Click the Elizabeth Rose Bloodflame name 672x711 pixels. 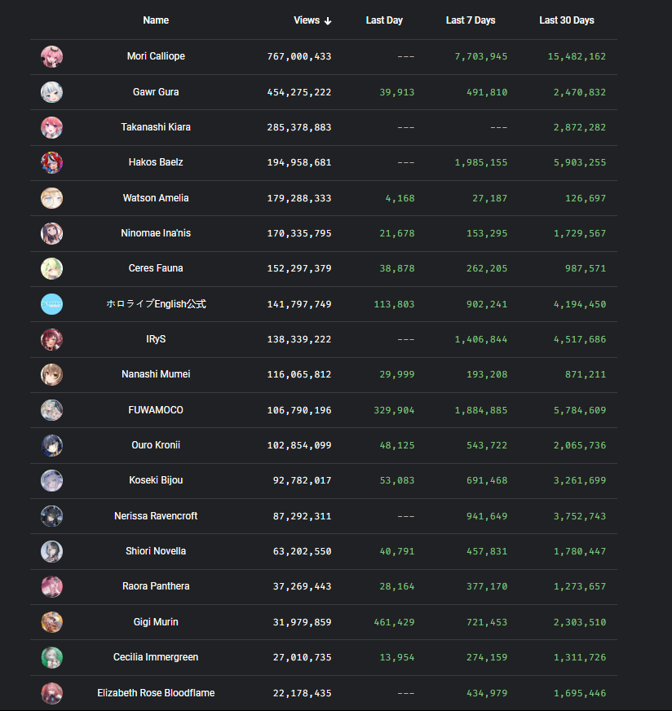click(x=156, y=693)
